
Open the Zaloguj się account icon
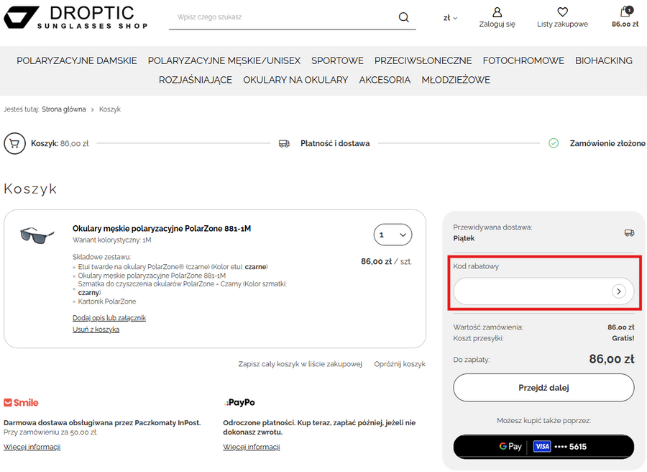click(x=497, y=13)
